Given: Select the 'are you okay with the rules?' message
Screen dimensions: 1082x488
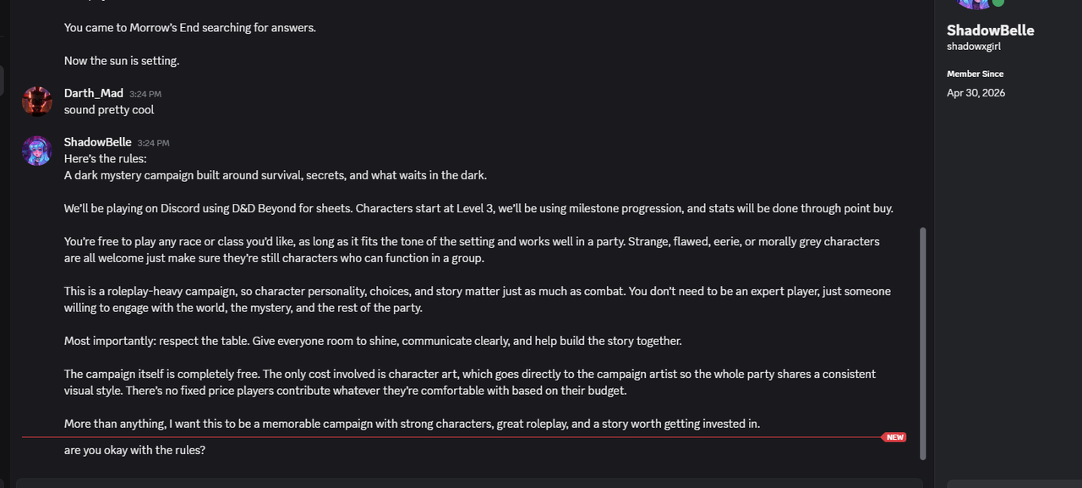Looking at the screenshot, I should [135, 450].
